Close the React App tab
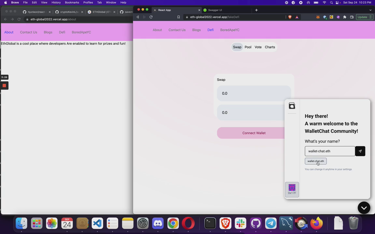This screenshot has width=375, height=234. [199, 10]
